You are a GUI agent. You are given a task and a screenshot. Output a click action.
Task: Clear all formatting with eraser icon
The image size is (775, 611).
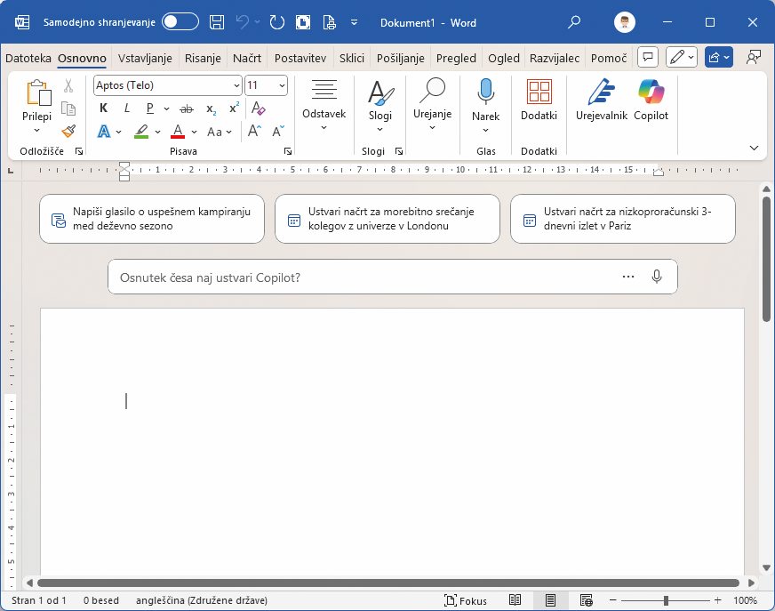click(x=258, y=109)
